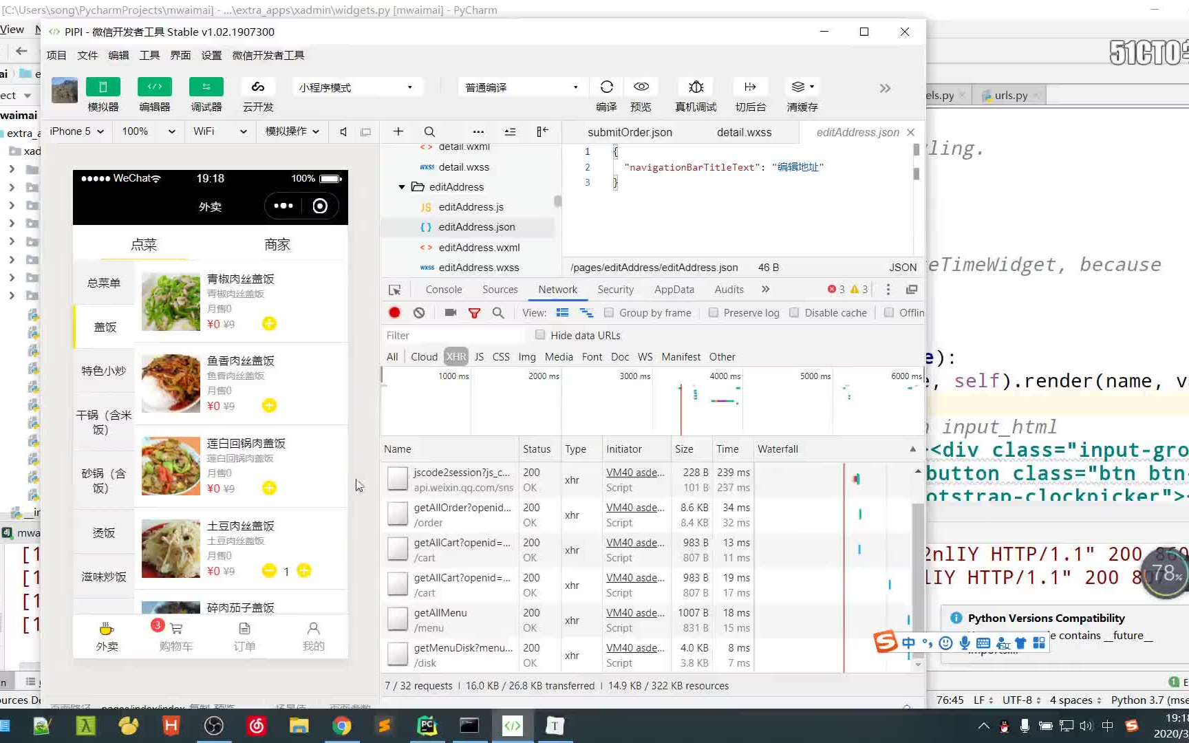Open the VM40 initiator script link
1189x743 pixels.
pyautogui.click(x=634, y=473)
